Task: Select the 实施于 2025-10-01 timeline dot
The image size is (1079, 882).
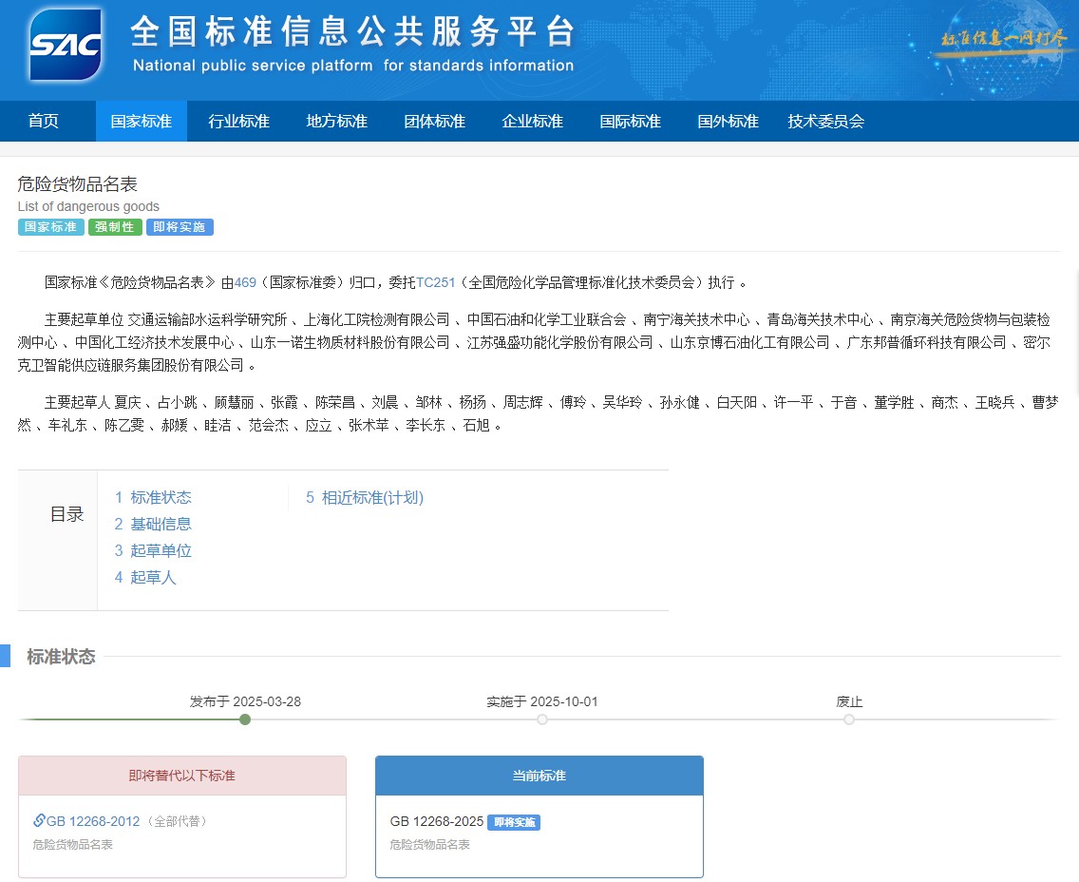Action: click(542, 719)
